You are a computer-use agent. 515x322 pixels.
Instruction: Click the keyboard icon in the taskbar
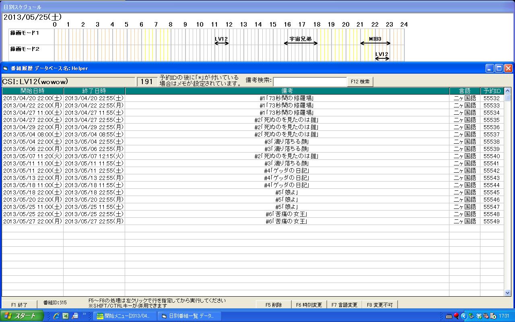click(449, 316)
